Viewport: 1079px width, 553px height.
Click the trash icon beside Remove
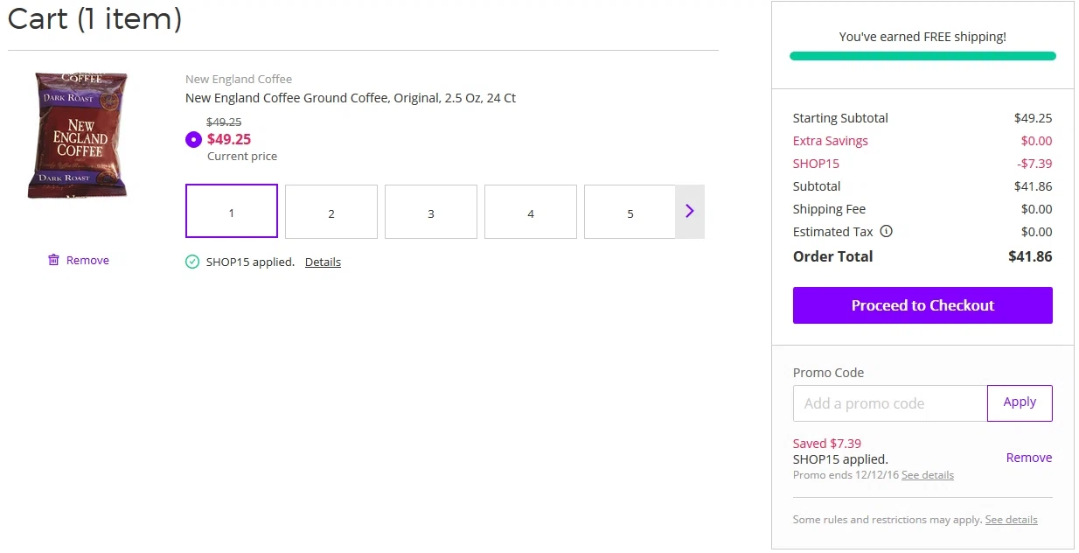[54, 260]
